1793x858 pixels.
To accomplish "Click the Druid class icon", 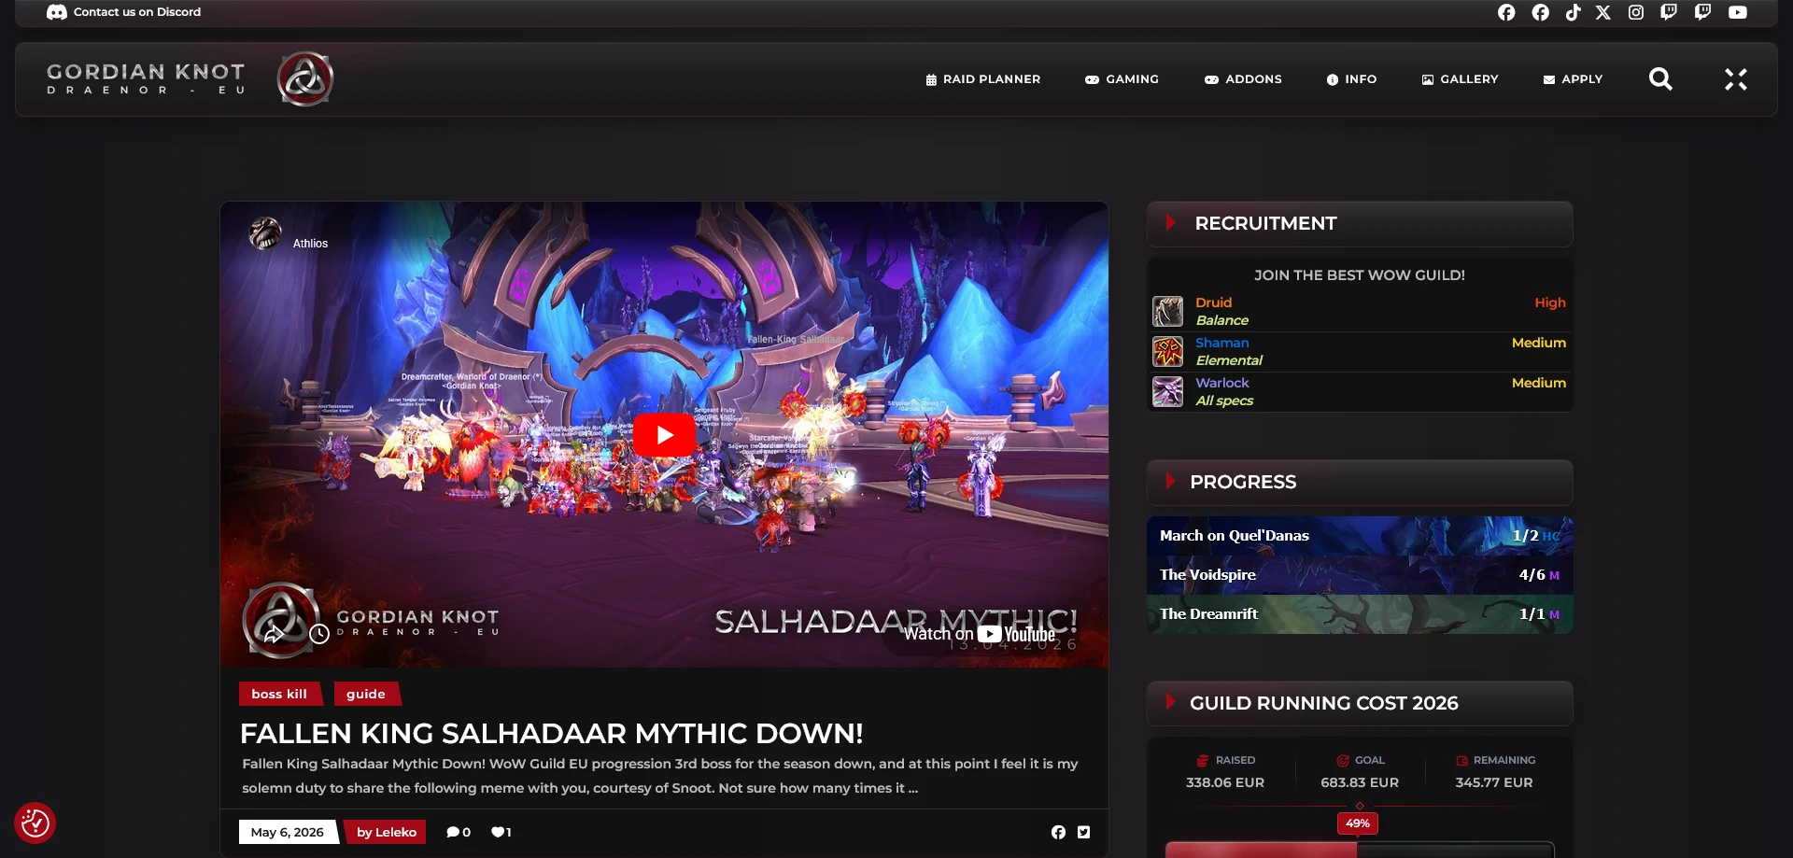I will [1167, 311].
